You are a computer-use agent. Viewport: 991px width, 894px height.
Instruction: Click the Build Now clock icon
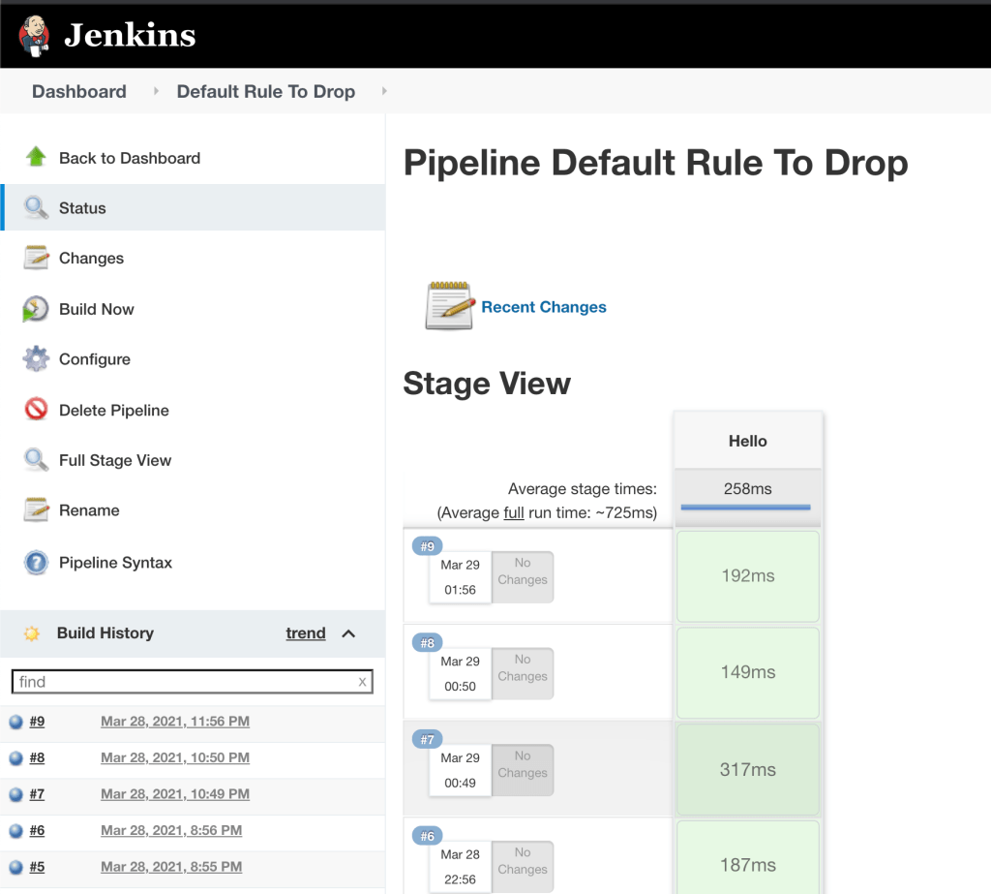click(x=36, y=309)
